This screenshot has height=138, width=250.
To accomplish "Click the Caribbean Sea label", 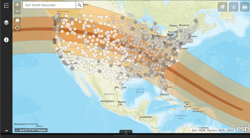I will point(181,117).
